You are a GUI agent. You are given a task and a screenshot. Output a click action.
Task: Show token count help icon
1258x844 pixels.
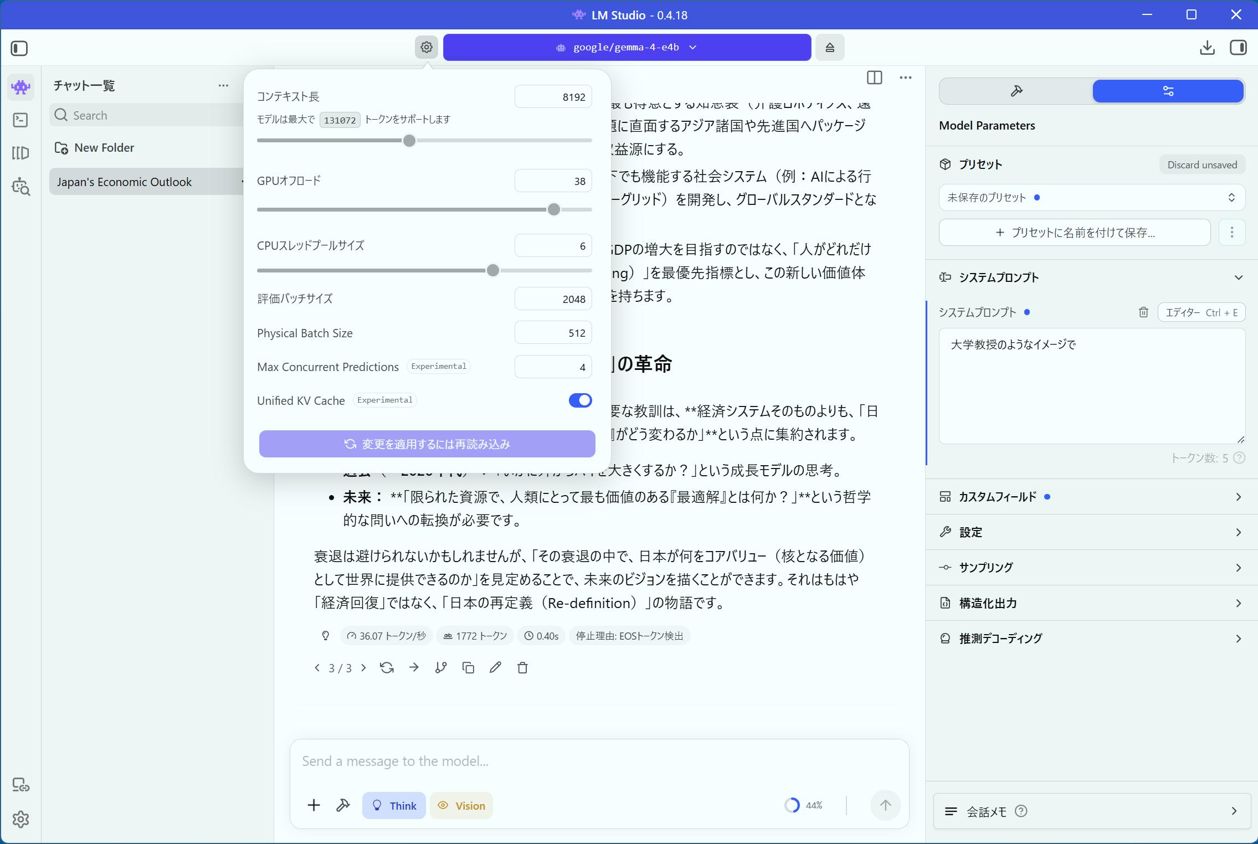[1240, 457]
